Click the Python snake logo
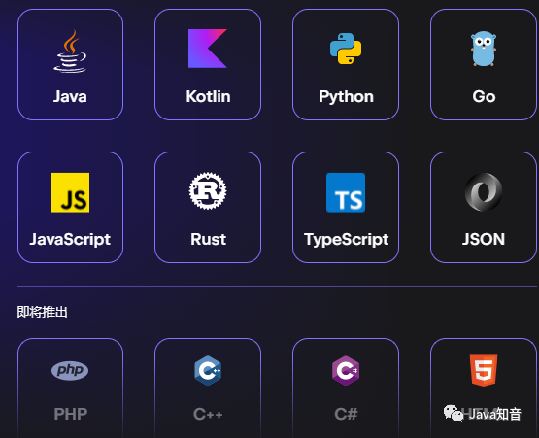This screenshot has height=438, width=539. click(346, 49)
